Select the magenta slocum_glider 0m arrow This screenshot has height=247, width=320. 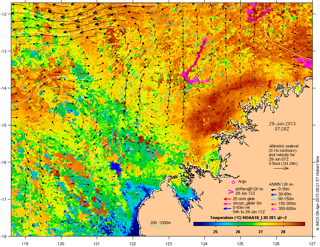[x=227, y=203]
